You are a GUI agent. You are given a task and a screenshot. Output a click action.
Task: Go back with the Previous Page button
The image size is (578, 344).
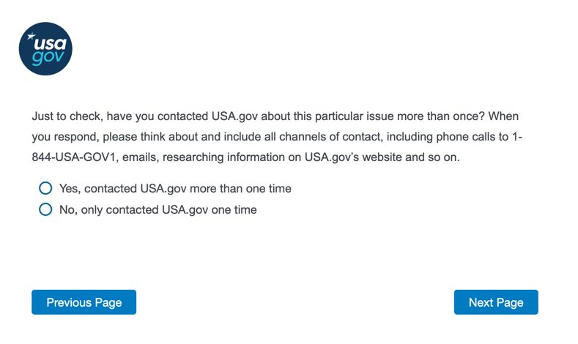(x=84, y=302)
